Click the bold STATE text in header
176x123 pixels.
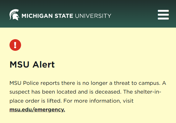[x=64, y=16]
